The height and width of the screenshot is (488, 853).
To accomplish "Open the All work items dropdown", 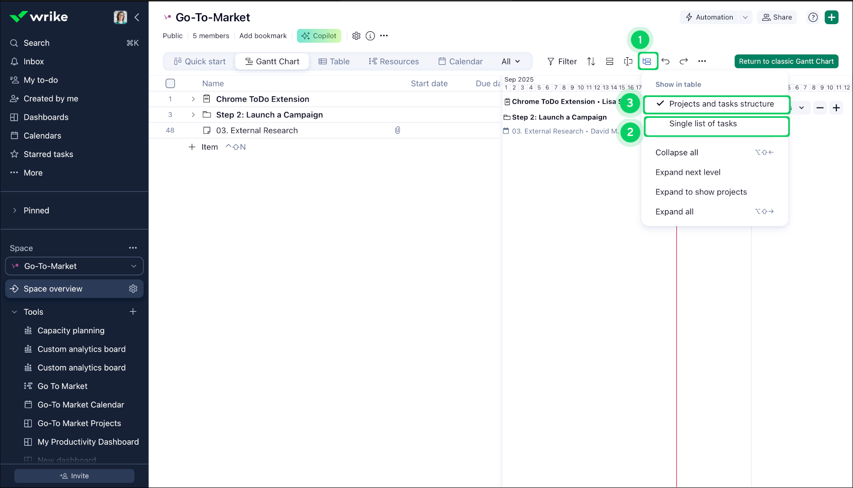I will click(x=510, y=61).
